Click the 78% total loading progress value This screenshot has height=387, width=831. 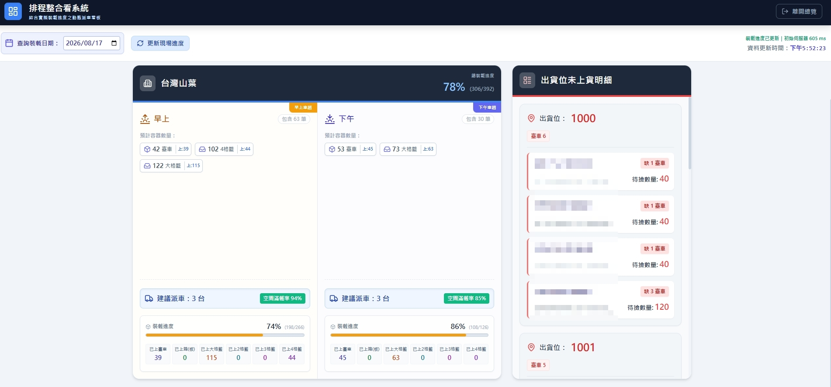click(x=454, y=87)
